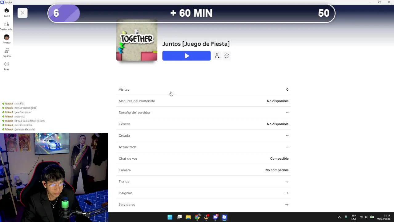The height and width of the screenshot is (222, 394).
Task: Click the "+ 60 MIN" overlay text
Action: [191, 13]
